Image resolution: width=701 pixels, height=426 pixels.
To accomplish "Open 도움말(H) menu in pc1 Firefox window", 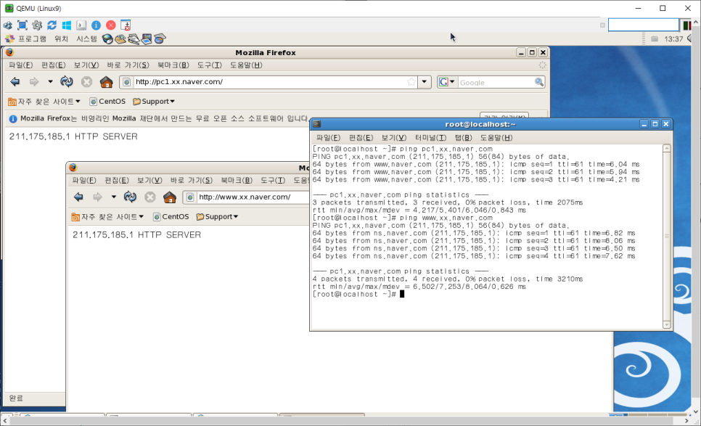I will click(246, 65).
